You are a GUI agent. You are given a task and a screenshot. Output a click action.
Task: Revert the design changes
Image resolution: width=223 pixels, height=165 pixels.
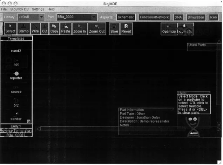pyautogui.click(x=126, y=29)
